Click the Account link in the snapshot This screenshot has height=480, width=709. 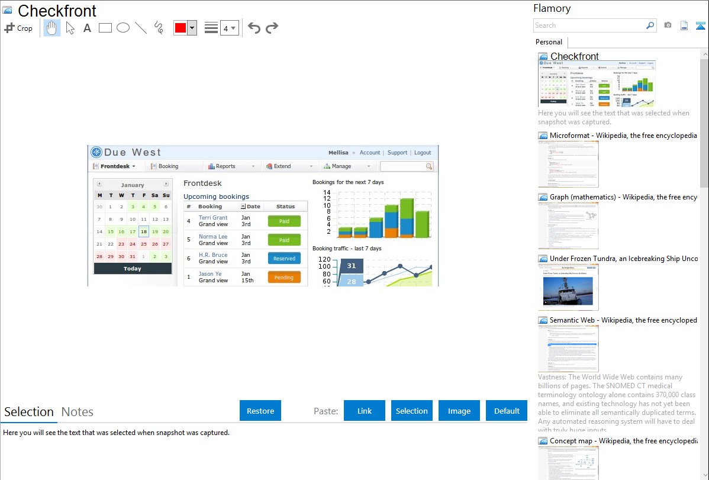tap(370, 153)
